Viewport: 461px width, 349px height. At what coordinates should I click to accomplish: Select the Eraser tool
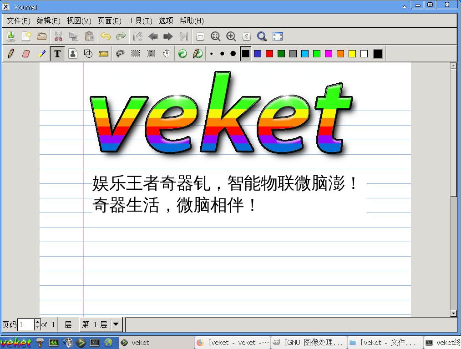(26, 54)
